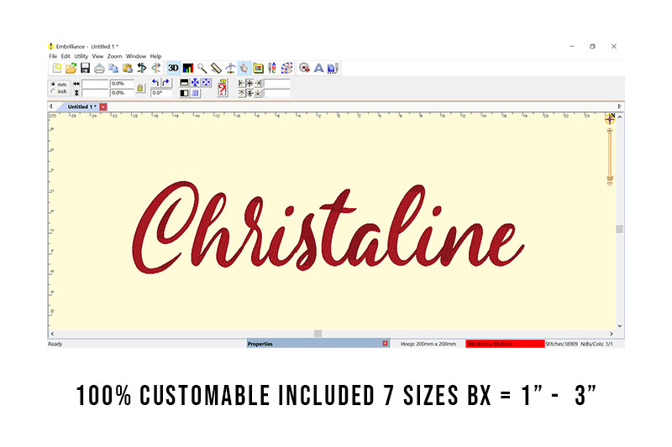Align objects to the top edge
This screenshot has height=447, width=672.
point(241,93)
